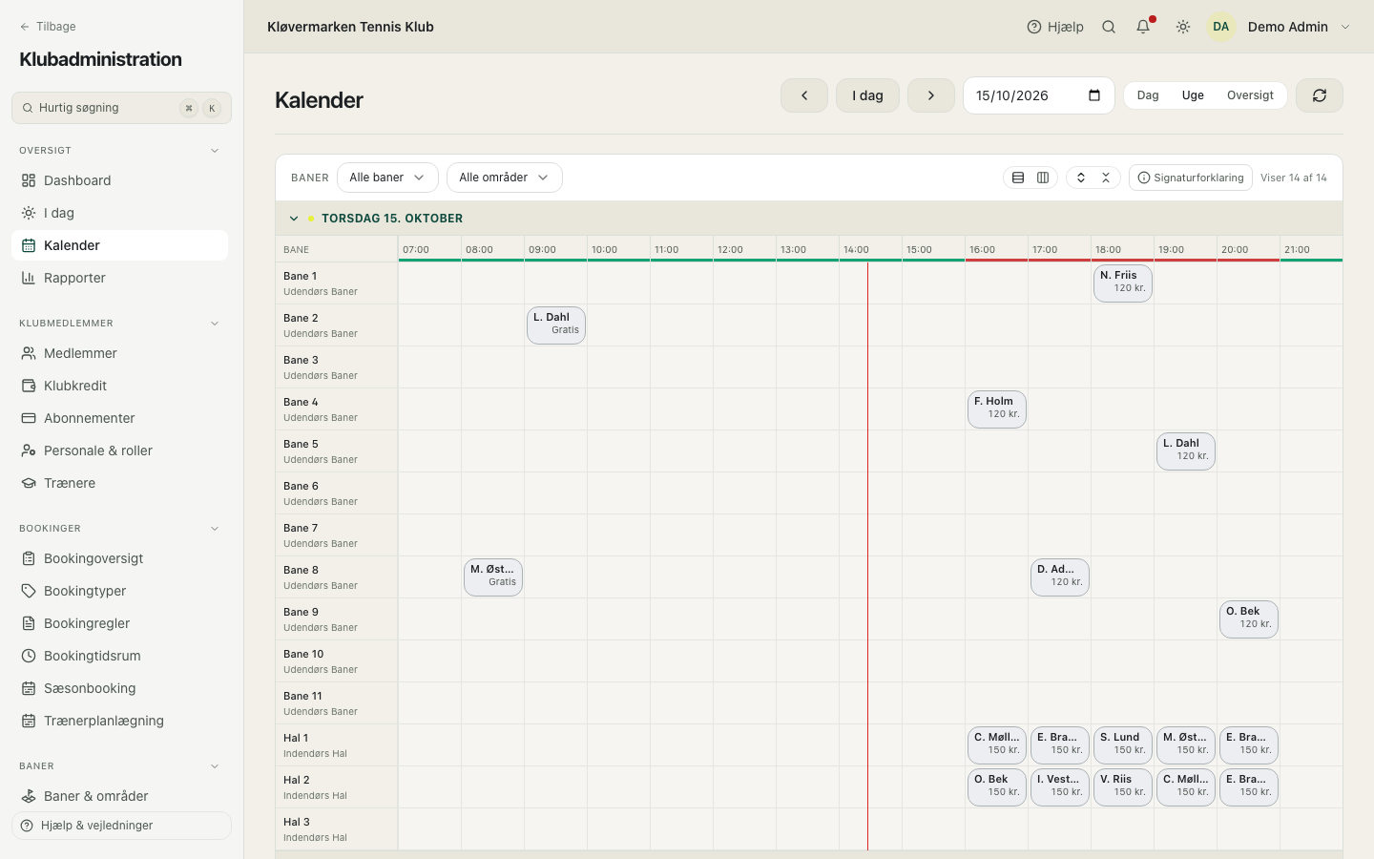Click Hjælp link in top bar

point(1055,27)
